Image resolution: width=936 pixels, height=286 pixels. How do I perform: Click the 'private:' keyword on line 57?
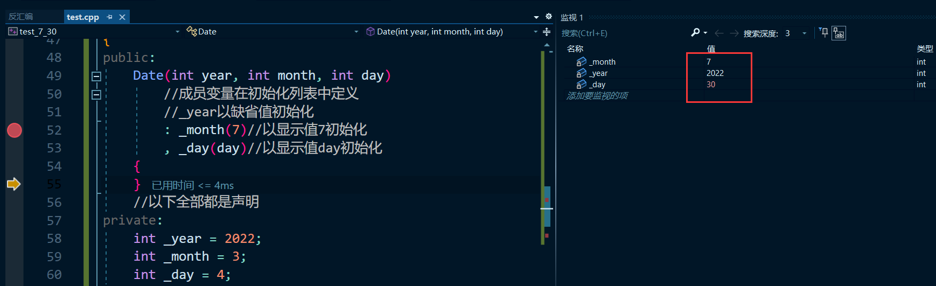133,220
